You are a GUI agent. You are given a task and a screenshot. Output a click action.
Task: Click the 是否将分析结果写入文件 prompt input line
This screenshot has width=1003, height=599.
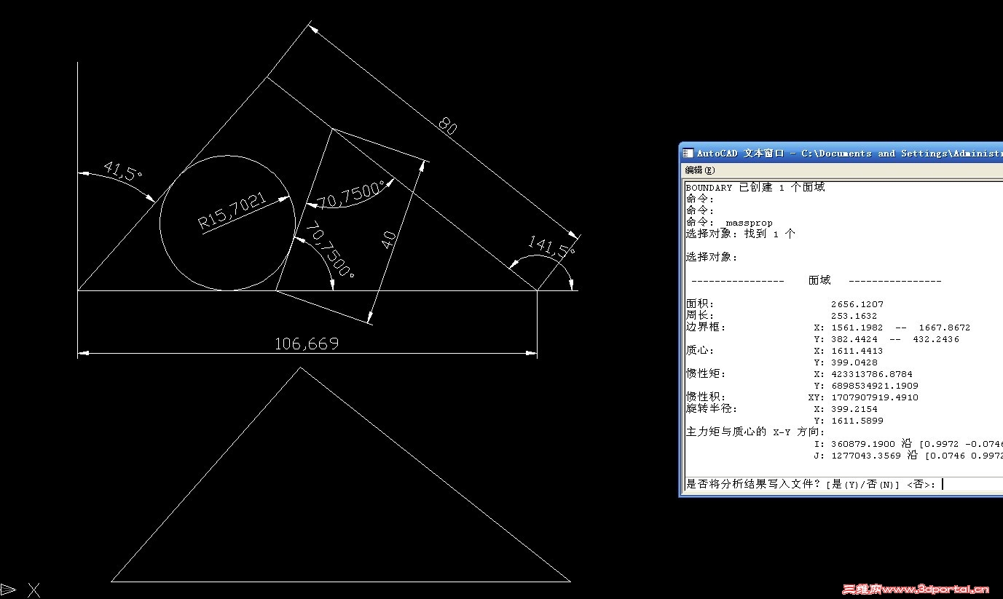coord(843,484)
